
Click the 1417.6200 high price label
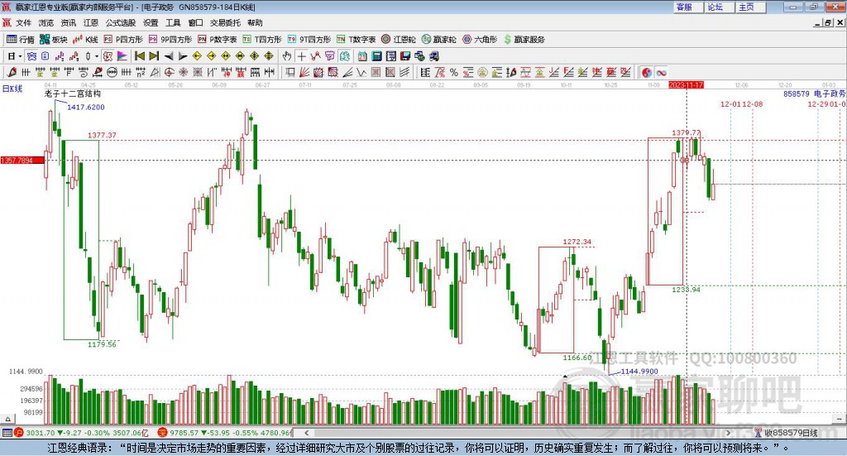click(x=86, y=107)
